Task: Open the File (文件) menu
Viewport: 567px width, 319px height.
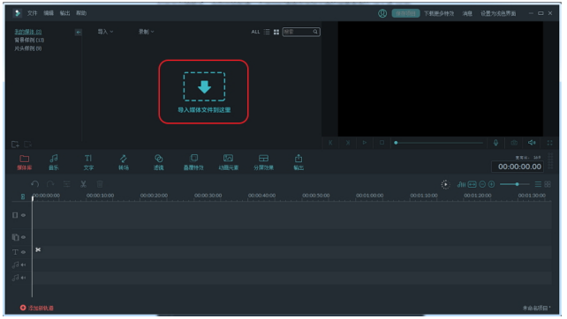Action: (x=32, y=13)
